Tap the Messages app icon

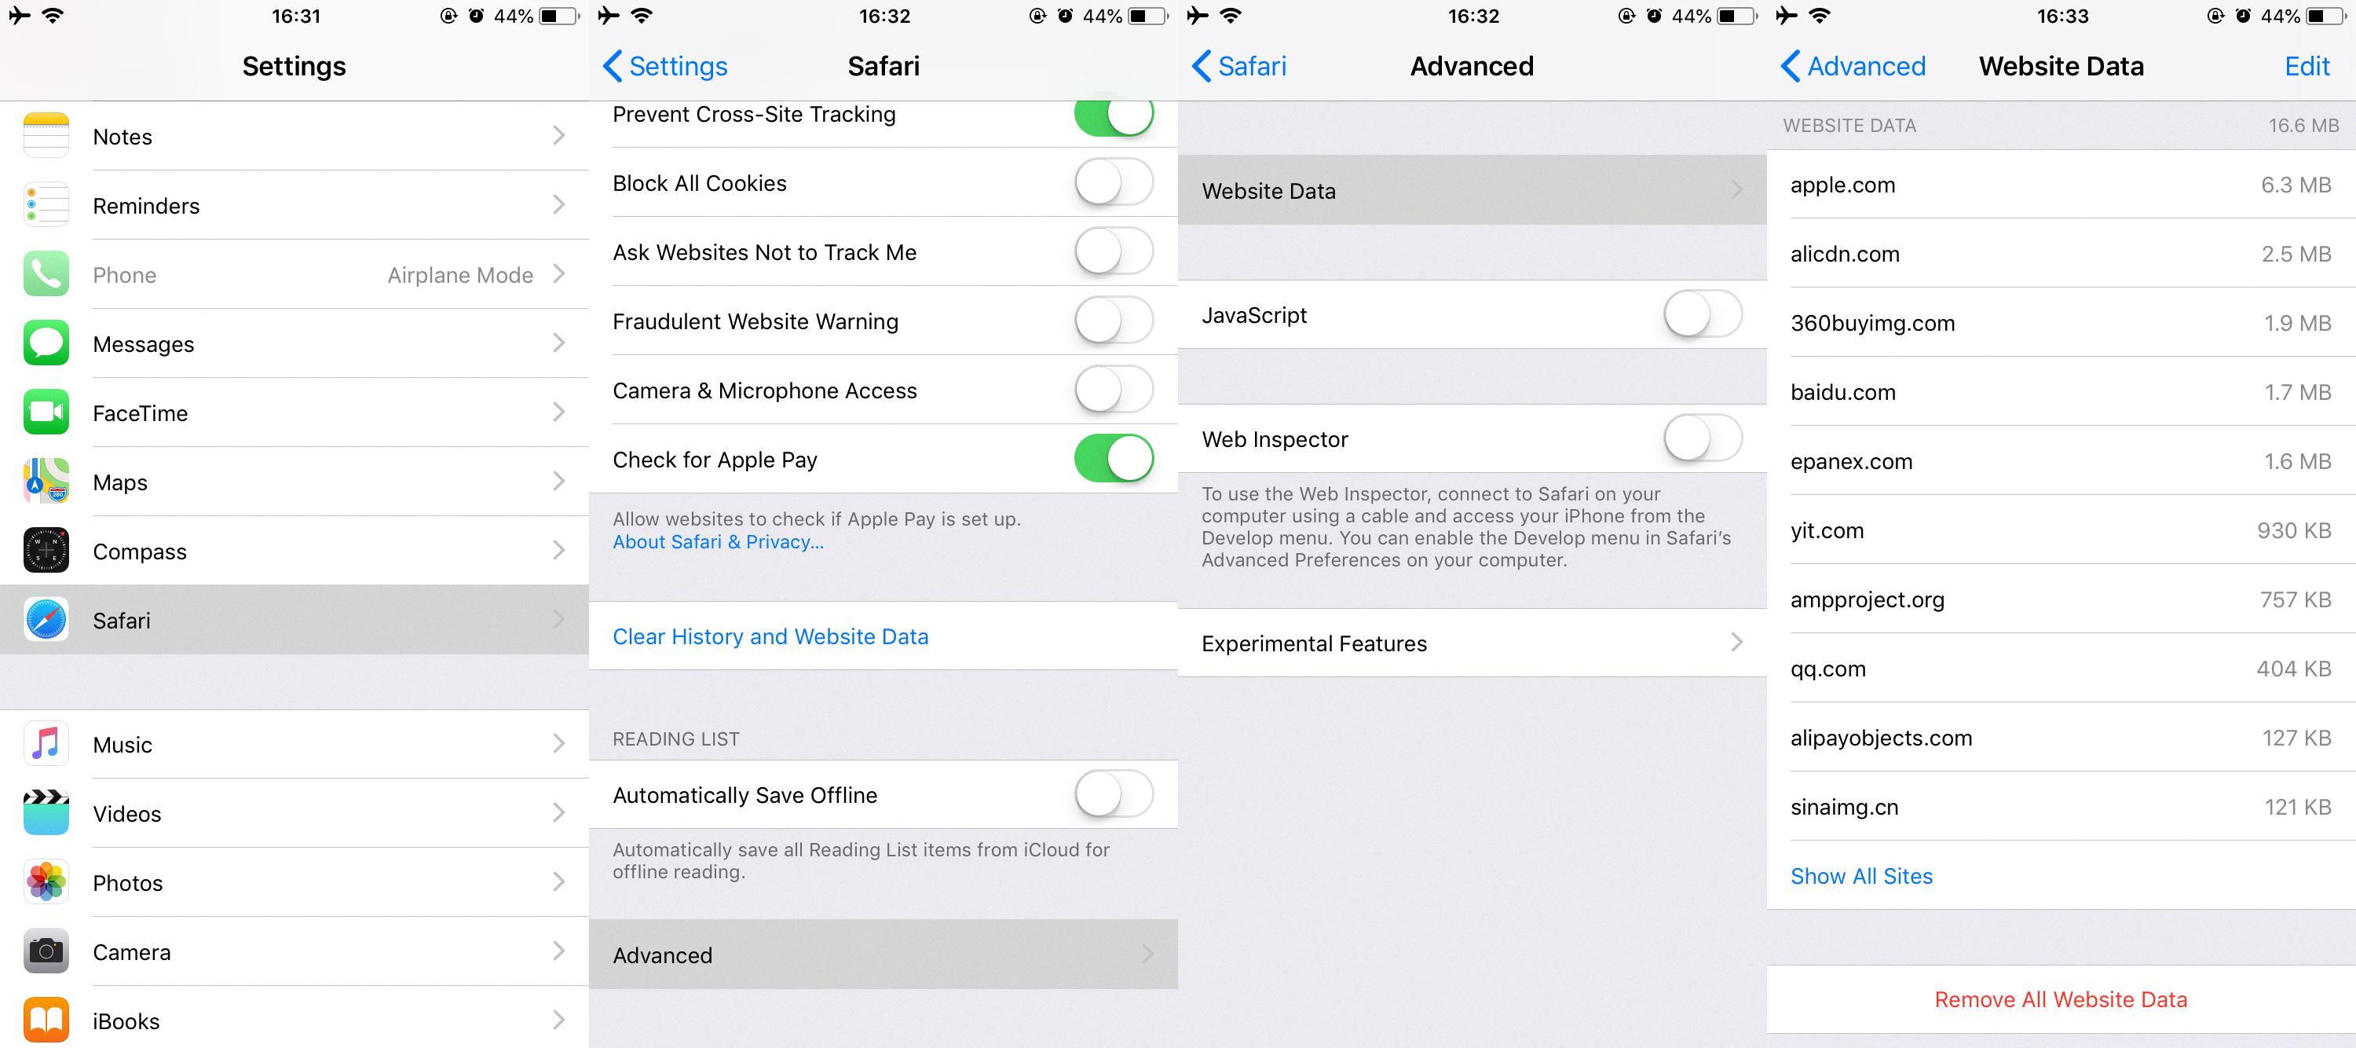click(45, 343)
